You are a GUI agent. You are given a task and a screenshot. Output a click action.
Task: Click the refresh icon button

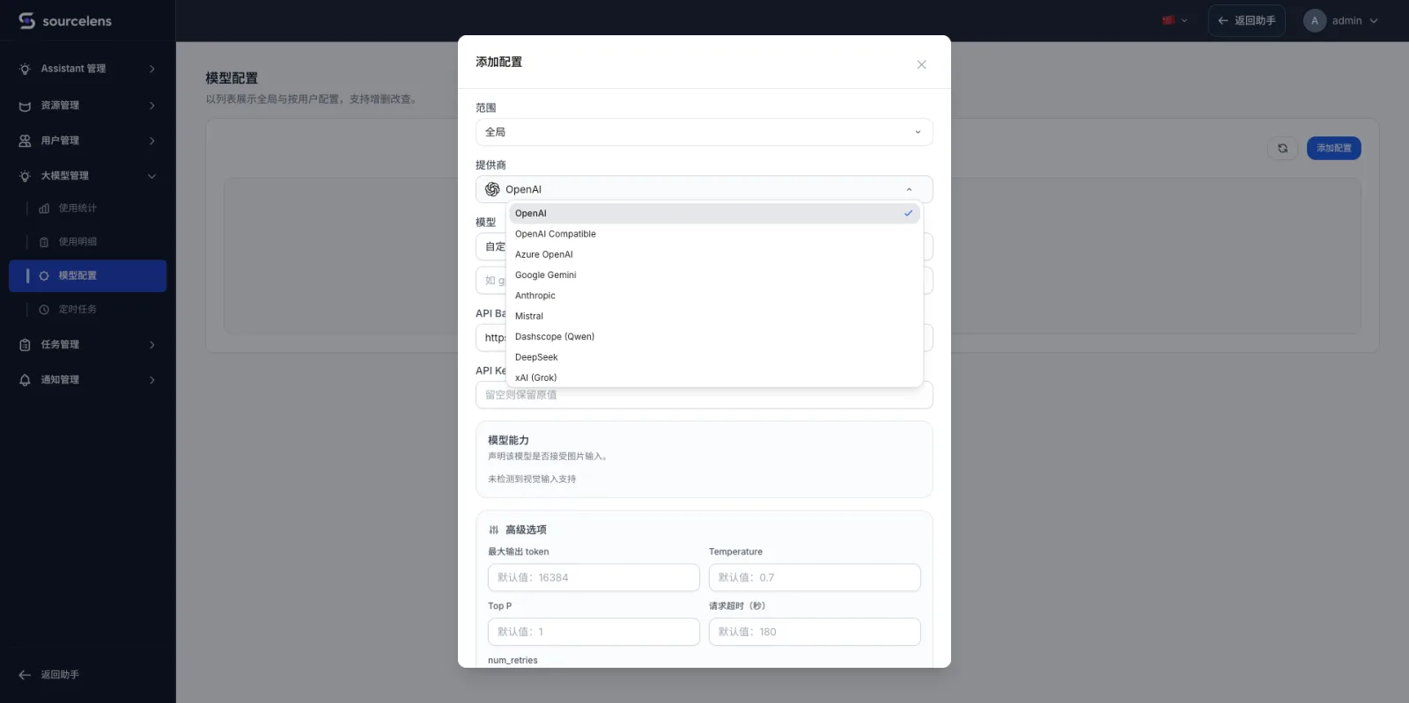click(1282, 148)
